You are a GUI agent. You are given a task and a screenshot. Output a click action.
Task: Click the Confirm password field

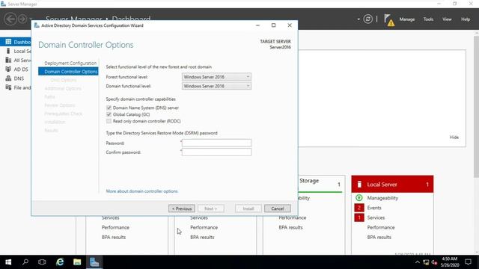(216, 152)
